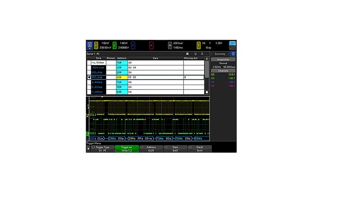Click the Address column header
Image resolution: width=362 pixels, height=203 pixels.
(122, 58)
